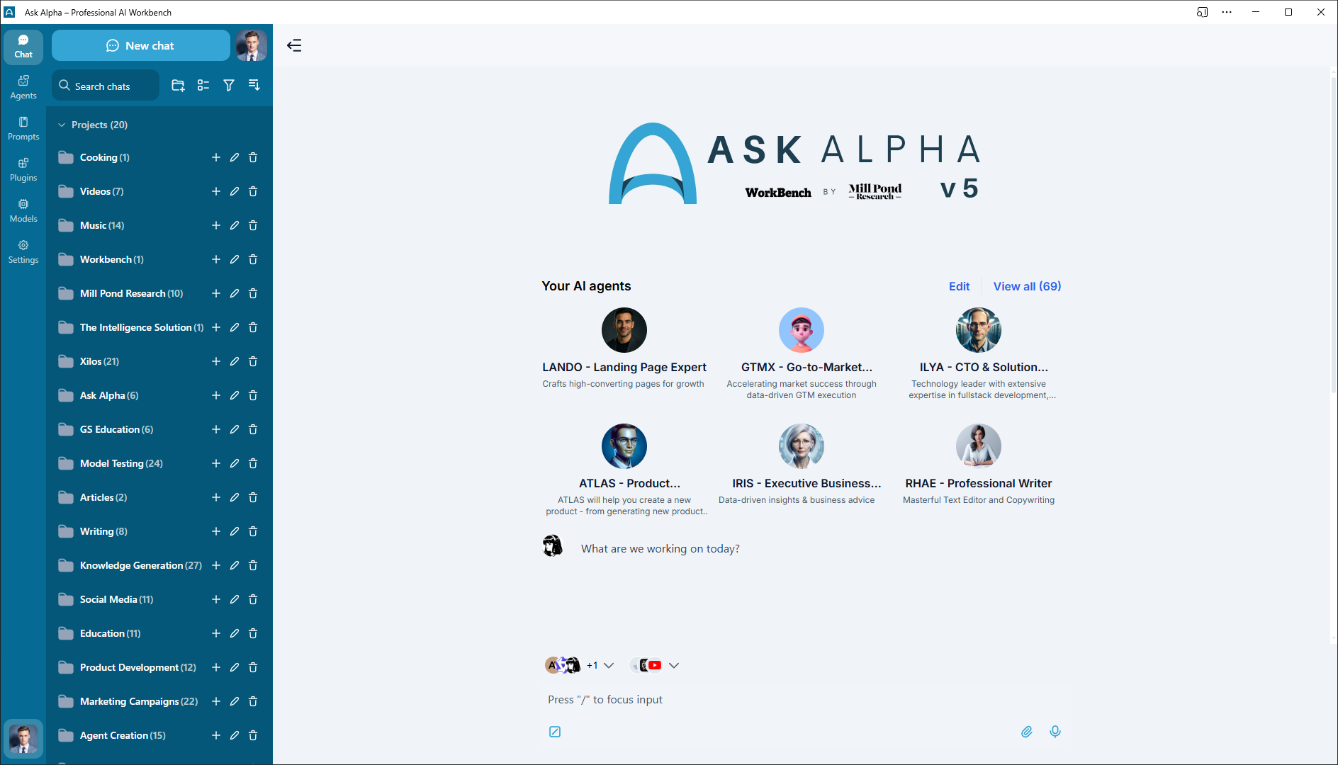
Task: Expand the agent selector dropdown chevron
Action: click(609, 665)
